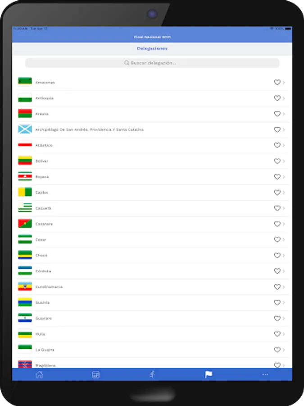The height and width of the screenshot is (406, 304).
Task: Open Caldas details via chevron arrow
Action: 284,193
